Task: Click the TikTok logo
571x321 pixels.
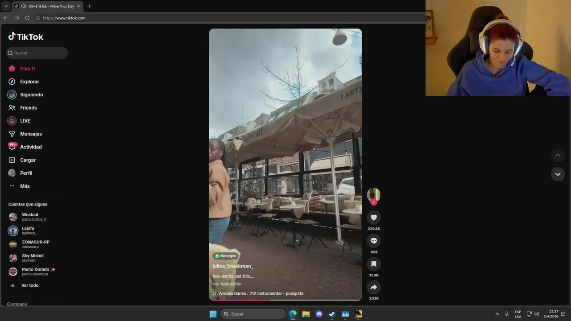Action: (x=25, y=37)
